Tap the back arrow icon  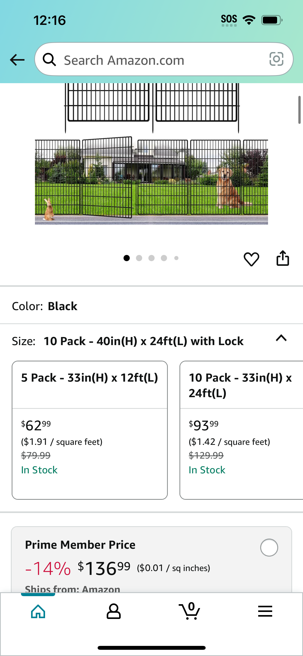tap(17, 60)
